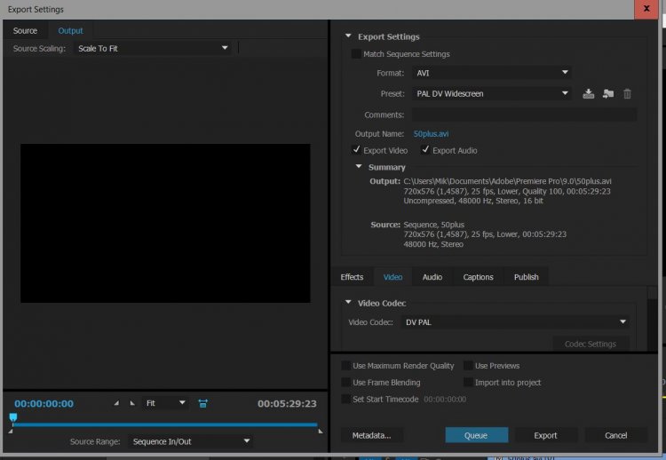The width and height of the screenshot is (666, 460).
Task: Click the Set Out Point marker icon
Action: pyautogui.click(x=132, y=403)
